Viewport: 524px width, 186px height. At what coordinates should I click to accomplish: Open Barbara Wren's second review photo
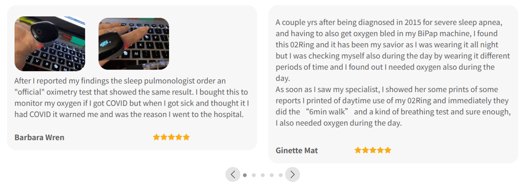134,44
